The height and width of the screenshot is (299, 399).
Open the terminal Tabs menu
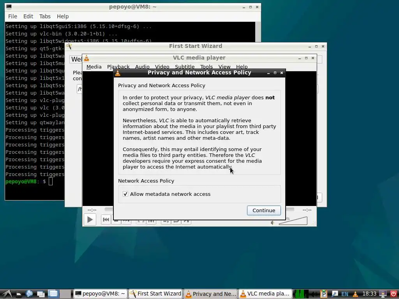[x=45, y=16]
